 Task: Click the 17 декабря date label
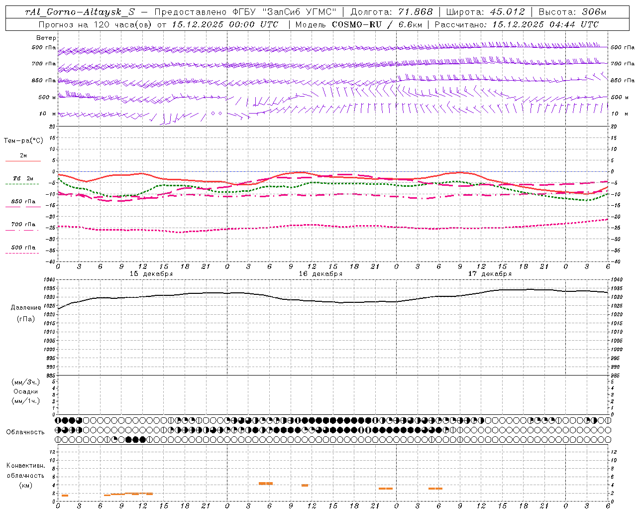tap(490, 274)
